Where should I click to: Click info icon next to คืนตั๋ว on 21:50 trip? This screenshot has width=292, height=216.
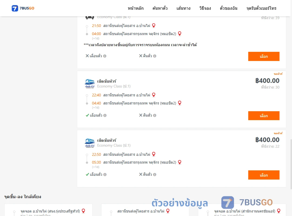pos(155,56)
